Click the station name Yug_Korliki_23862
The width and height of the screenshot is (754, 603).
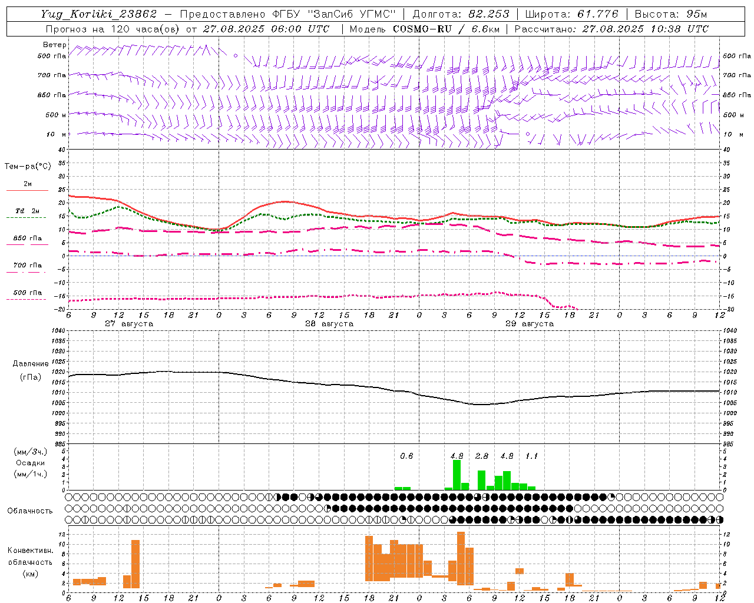(x=100, y=14)
